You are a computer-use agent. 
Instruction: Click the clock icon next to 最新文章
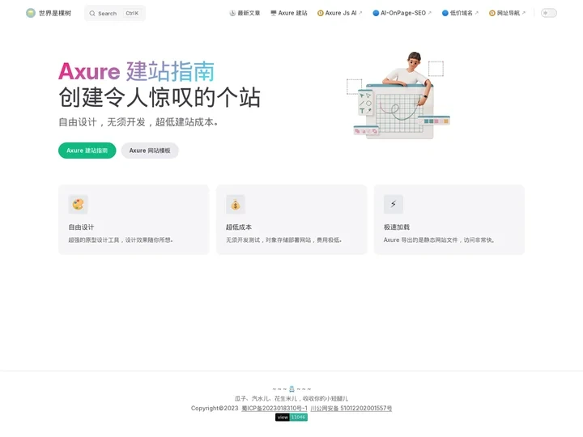pyautogui.click(x=232, y=13)
